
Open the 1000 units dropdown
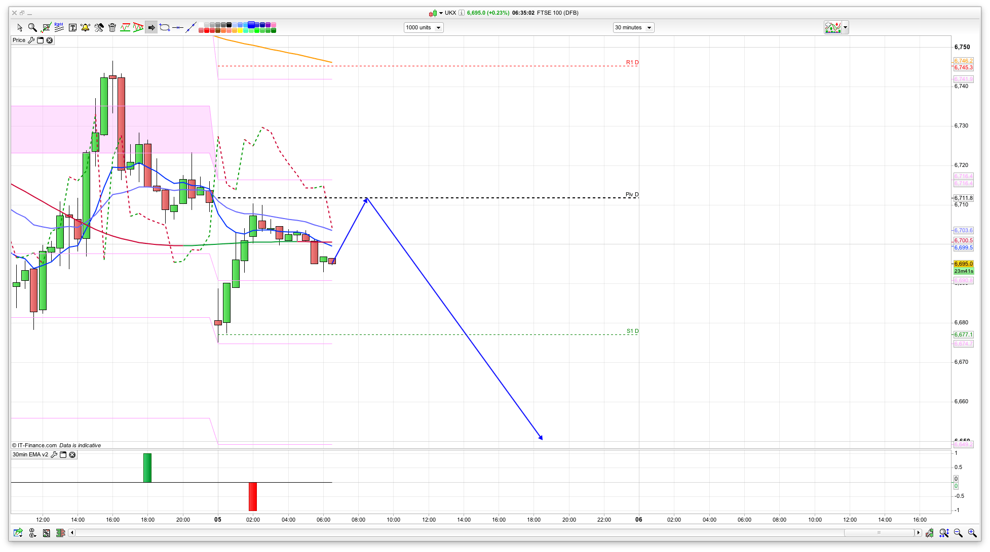tap(438, 28)
